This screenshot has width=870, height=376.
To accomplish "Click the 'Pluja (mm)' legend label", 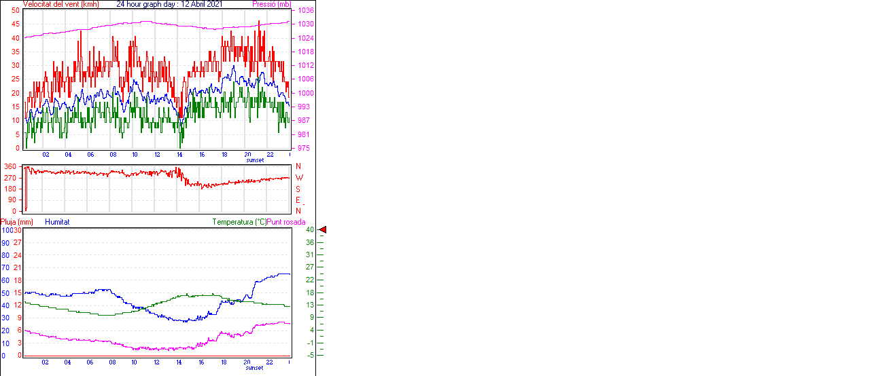I will (x=17, y=222).
